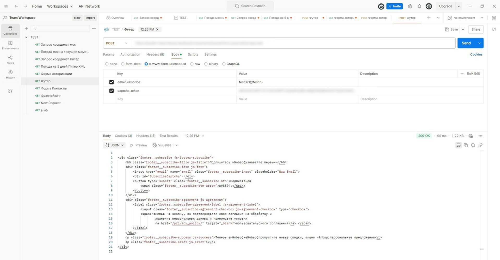The image size is (500, 260).
Task: Search the response with the magnifier icon
Action: click(x=473, y=145)
